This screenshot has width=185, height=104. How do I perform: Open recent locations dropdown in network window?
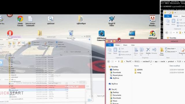pyautogui.click(x=116, y=62)
